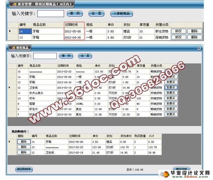Image resolution: width=213 pixels, height=180 pixels.
Task: Select cell 2012-05-08 in inventory table
Action: [x=74, y=31]
